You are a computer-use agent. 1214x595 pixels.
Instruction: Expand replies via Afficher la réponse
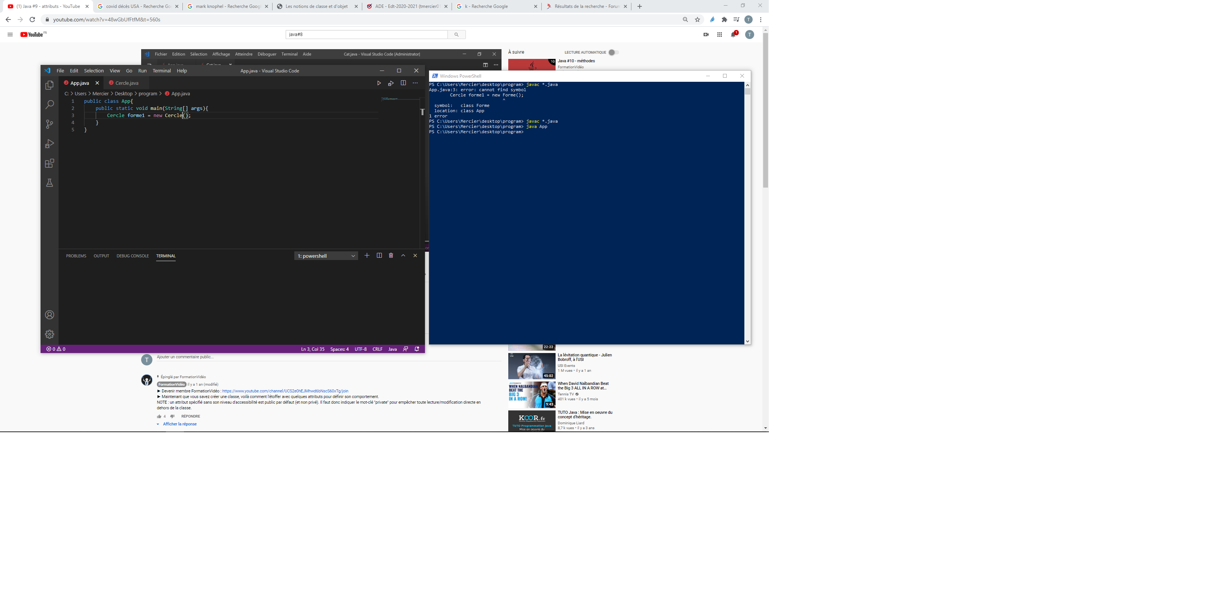coord(179,424)
